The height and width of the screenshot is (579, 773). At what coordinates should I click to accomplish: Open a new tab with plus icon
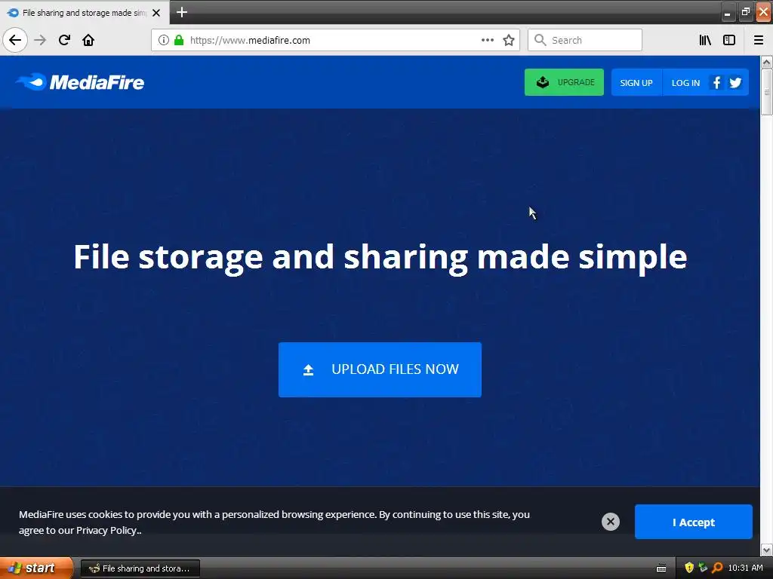coord(182,12)
